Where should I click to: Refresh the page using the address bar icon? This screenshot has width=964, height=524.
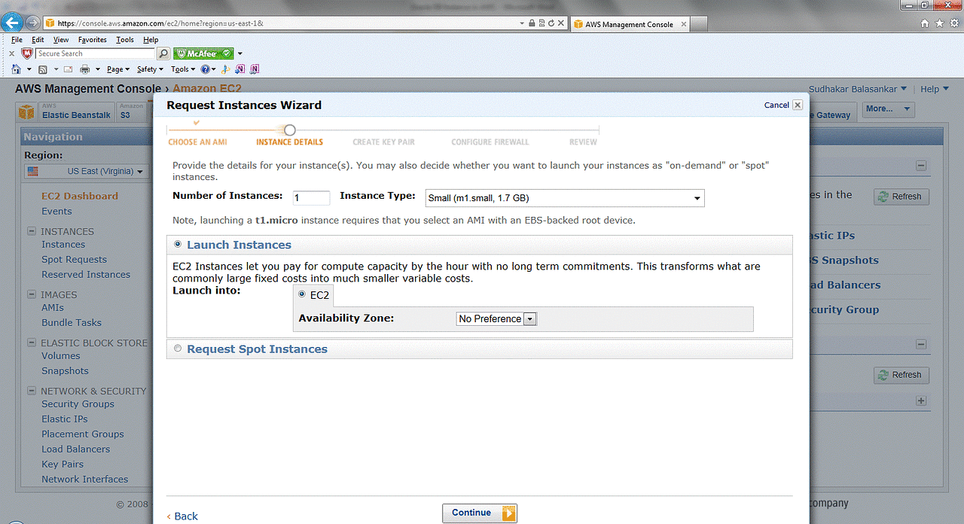(551, 23)
